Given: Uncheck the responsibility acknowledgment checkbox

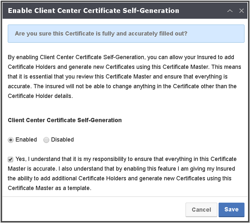Looking at the screenshot, I should [10, 159].
